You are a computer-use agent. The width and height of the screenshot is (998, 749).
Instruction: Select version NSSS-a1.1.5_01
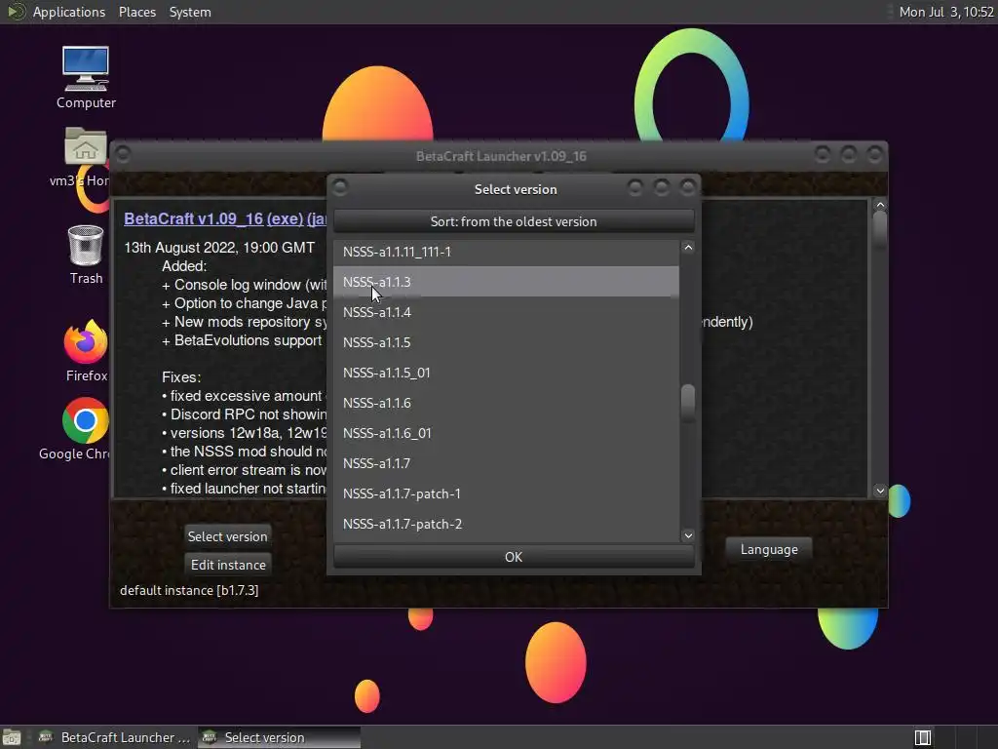506,373
